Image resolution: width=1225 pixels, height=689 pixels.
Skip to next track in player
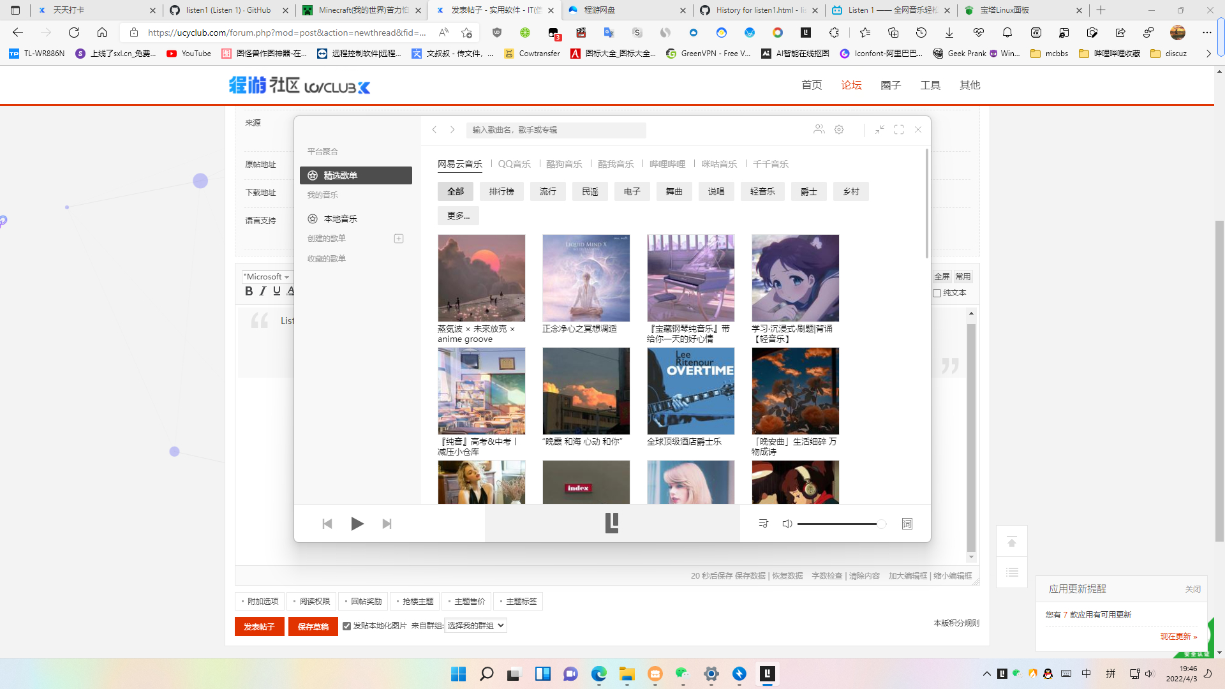(387, 524)
